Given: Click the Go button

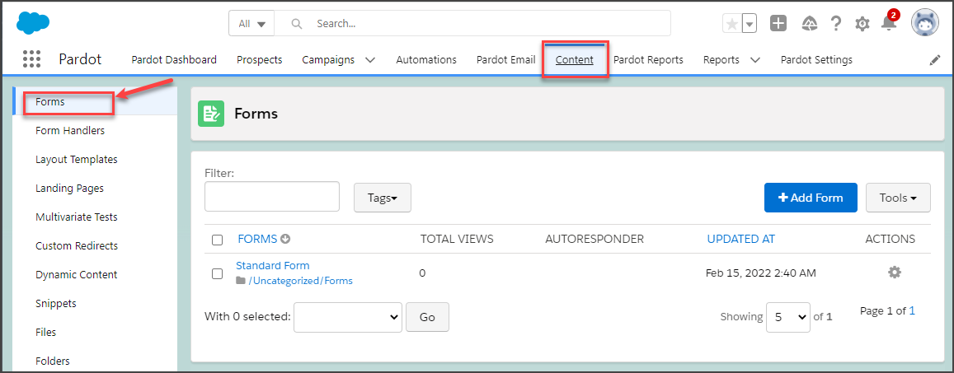Looking at the screenshot, I should point(427,317).
